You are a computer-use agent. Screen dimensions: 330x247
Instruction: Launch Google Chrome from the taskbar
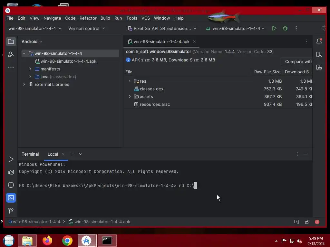click(x=67, y=241)
